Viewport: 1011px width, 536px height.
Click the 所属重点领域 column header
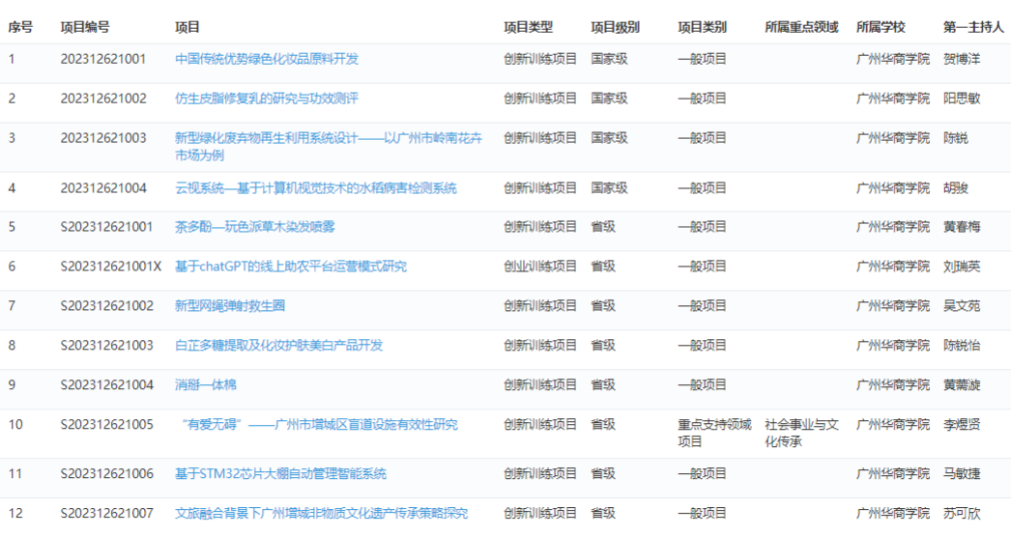tap(801, 27)
